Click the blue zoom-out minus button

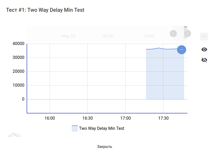point(181,50)
